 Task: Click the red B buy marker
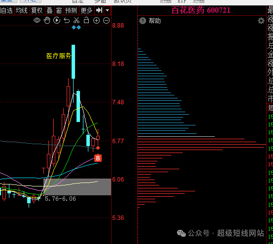(98, 158)
